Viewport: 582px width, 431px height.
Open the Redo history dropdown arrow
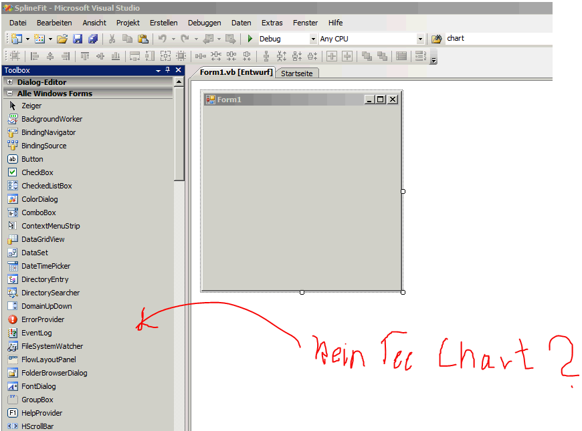click(196, 39)
